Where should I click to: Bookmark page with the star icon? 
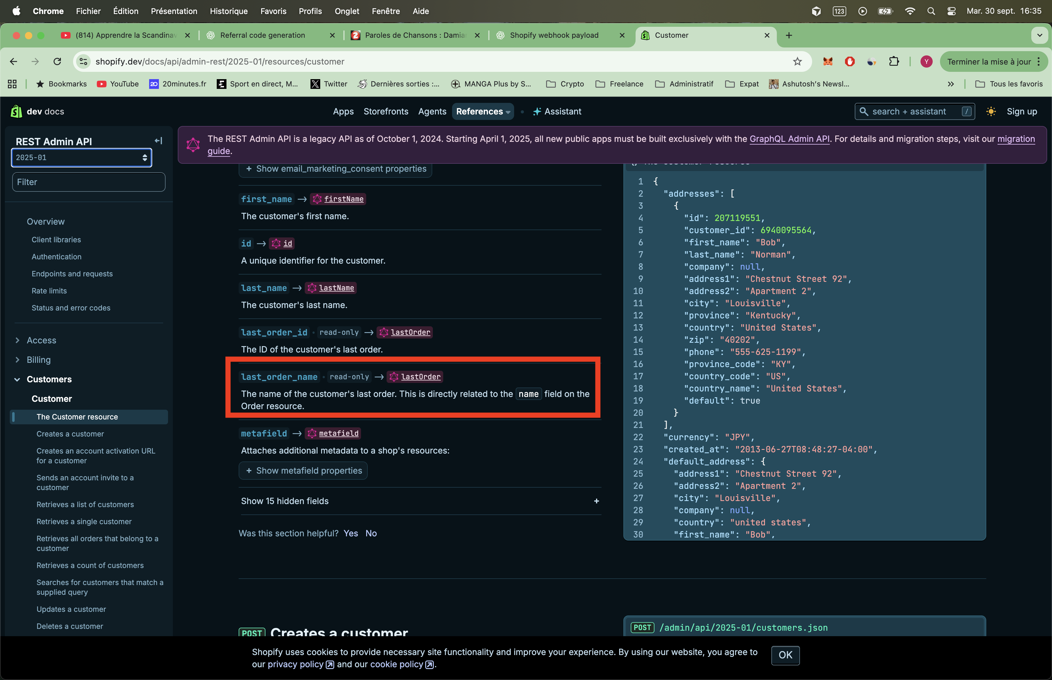pos(797,61)
